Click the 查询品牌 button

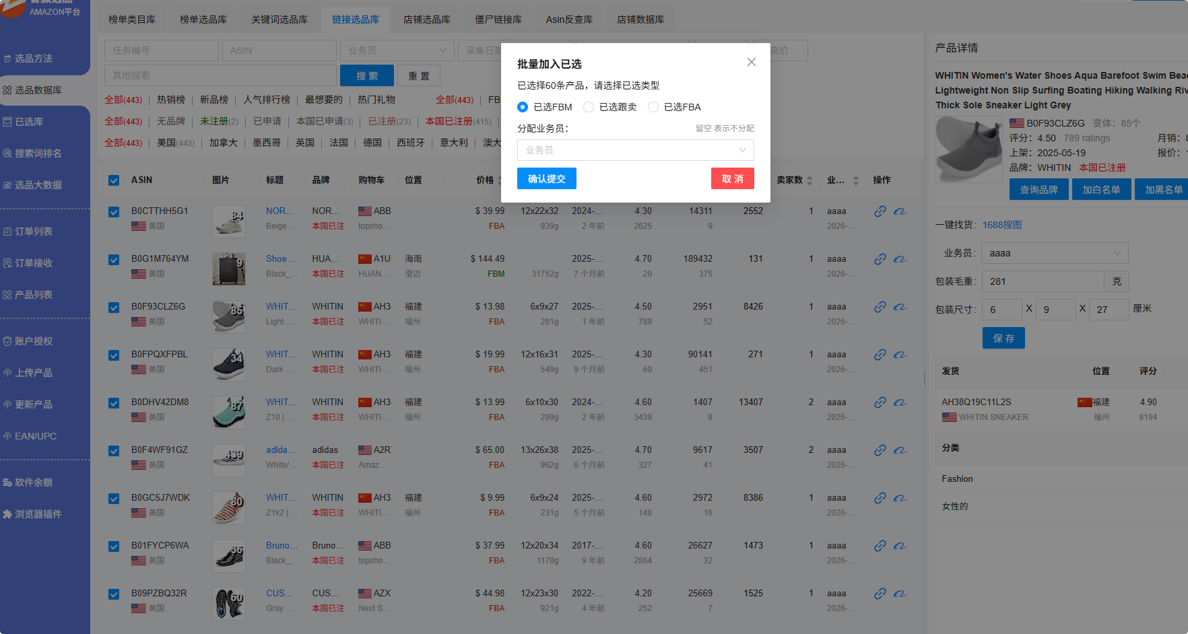point(1039,189)
